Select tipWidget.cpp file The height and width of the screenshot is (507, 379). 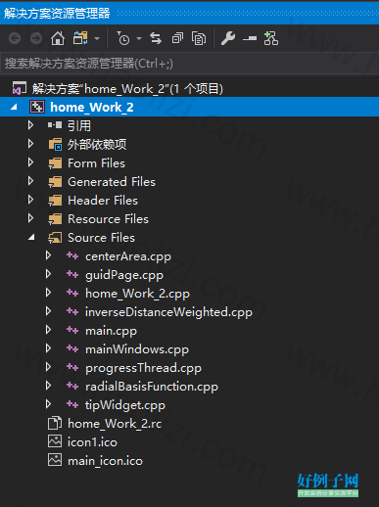pos(125,405)
